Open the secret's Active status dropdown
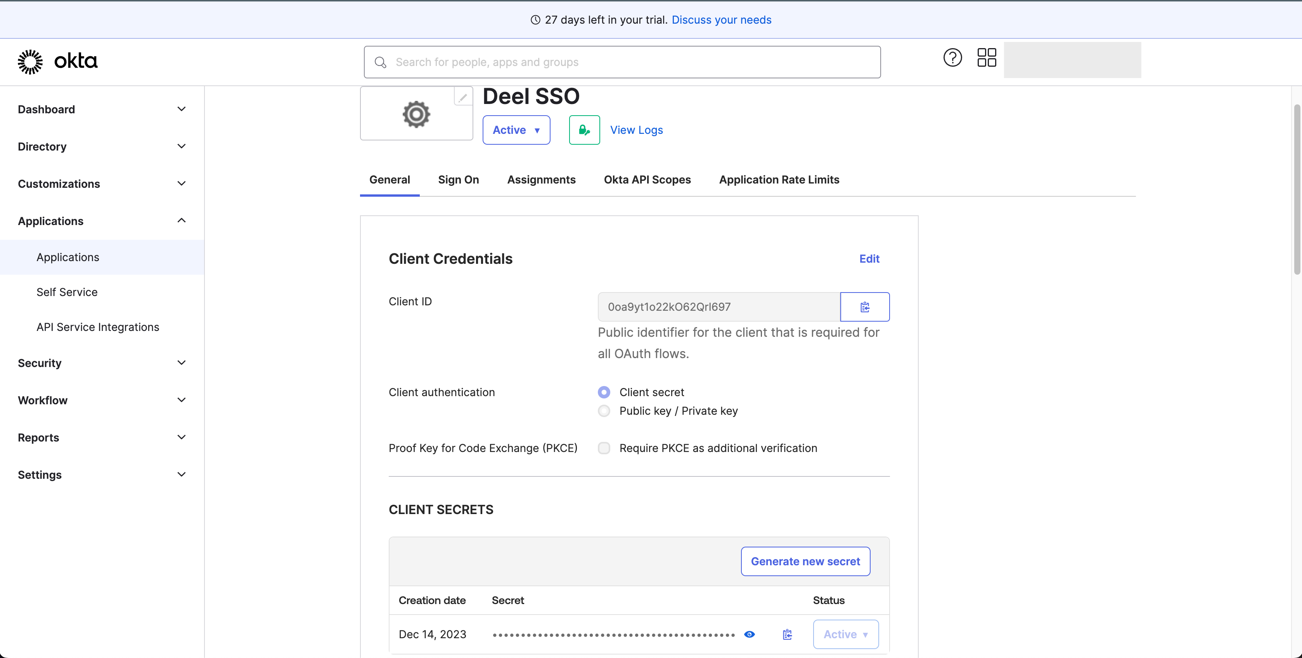 pyautogui.click(x=846, y=634)
